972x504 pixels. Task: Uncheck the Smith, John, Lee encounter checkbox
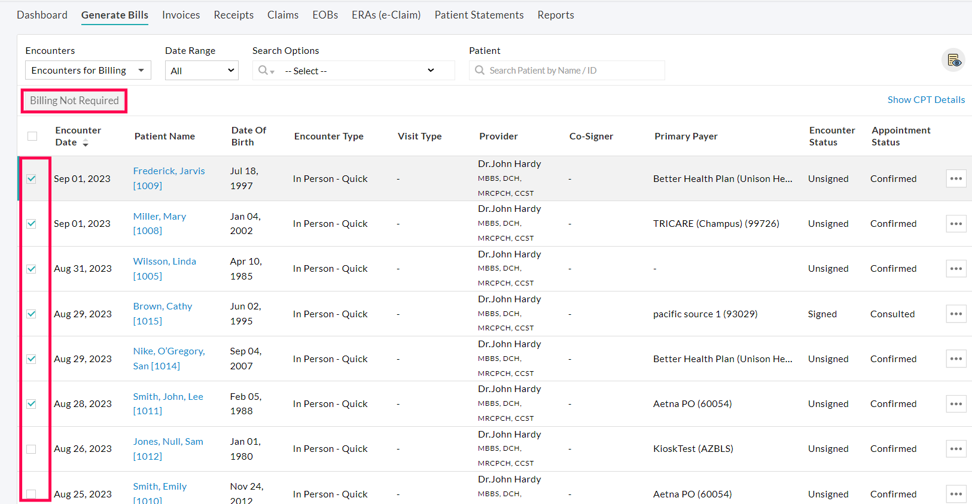pos(32,404)
